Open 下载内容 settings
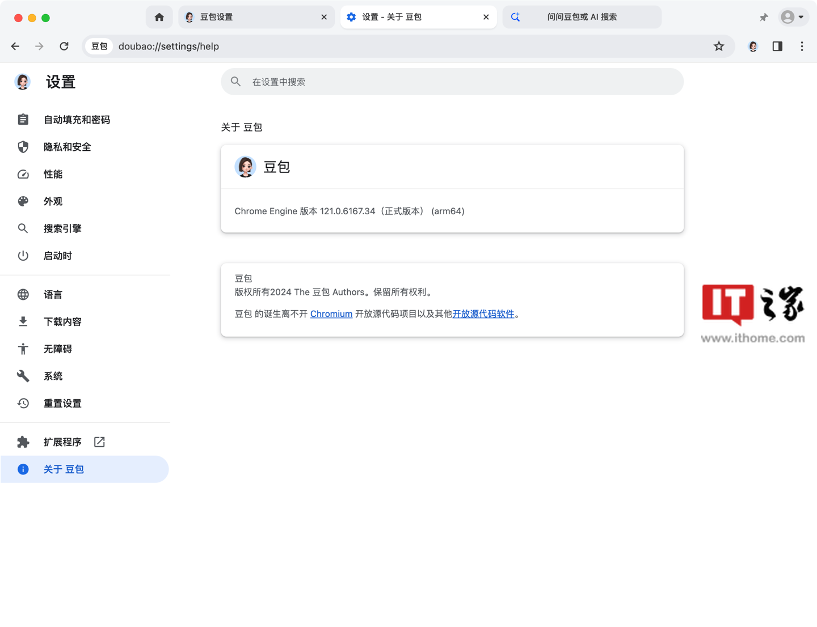Viewport: 817px width, 627px height. click(85, 321)
